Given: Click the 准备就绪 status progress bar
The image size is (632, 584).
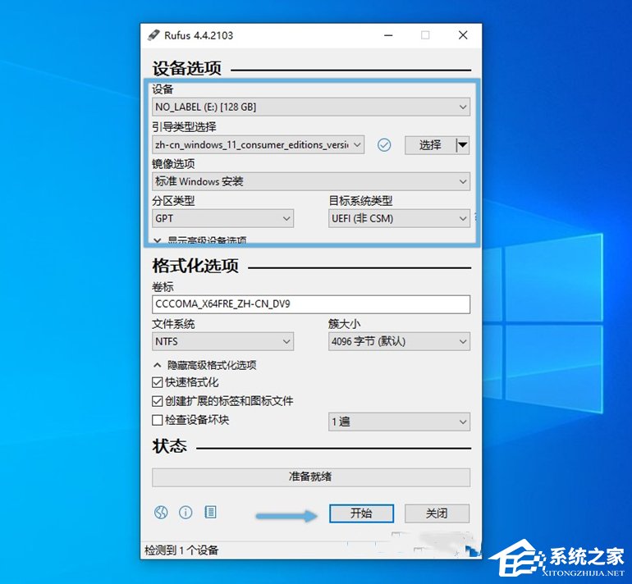Looking at the screenshot, I should [x=311, y=477].
